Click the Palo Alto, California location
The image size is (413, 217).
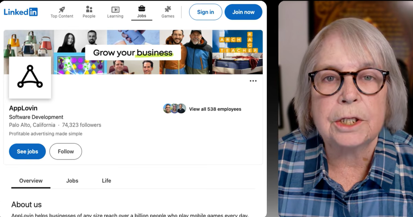pos(32,125)
